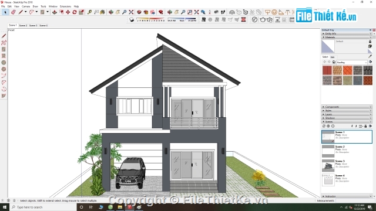Open the Line tool dropdown arrow
Screen dimensions: 376x211
[x=25, y=12]
